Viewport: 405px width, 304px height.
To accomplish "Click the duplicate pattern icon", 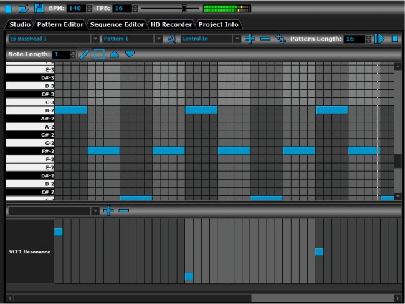I will (x=280, y=39).
